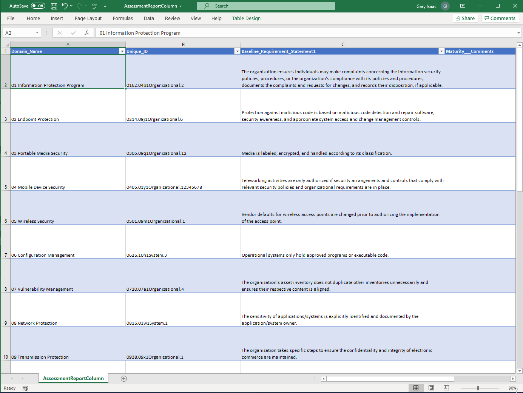Switch to the Home tab
Screen dimensions: 523x393
click(x=33, y=18)
